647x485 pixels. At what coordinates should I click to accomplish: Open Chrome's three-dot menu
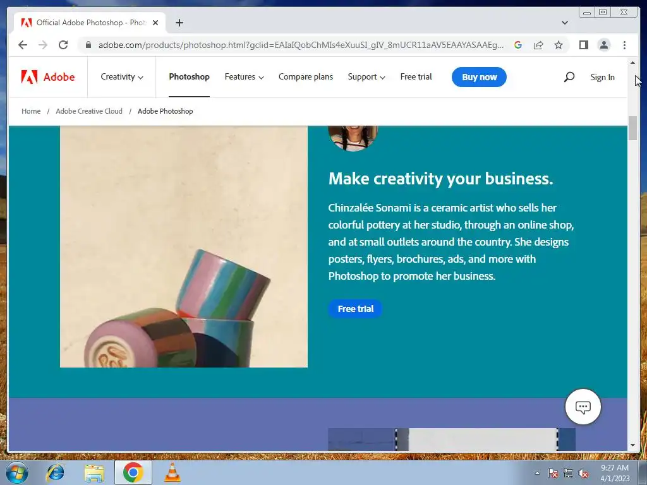pos(624,45)
